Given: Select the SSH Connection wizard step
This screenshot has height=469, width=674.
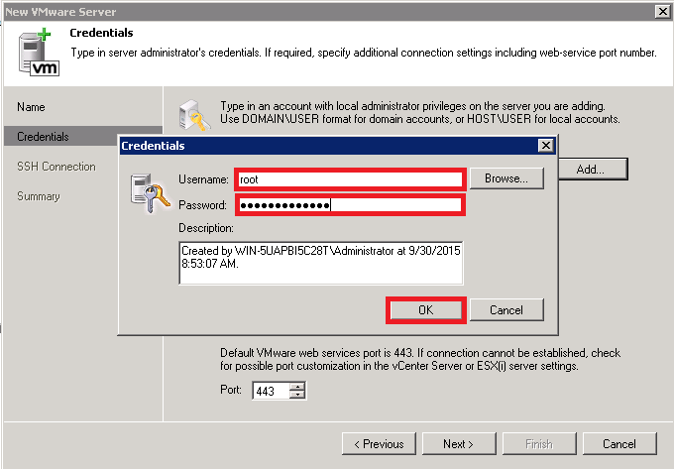Looking at the screenshot, I should click(x=56, y=167).
